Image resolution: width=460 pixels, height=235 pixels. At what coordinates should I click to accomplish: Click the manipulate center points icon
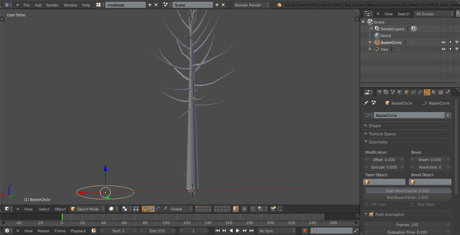tap(136, 209)
